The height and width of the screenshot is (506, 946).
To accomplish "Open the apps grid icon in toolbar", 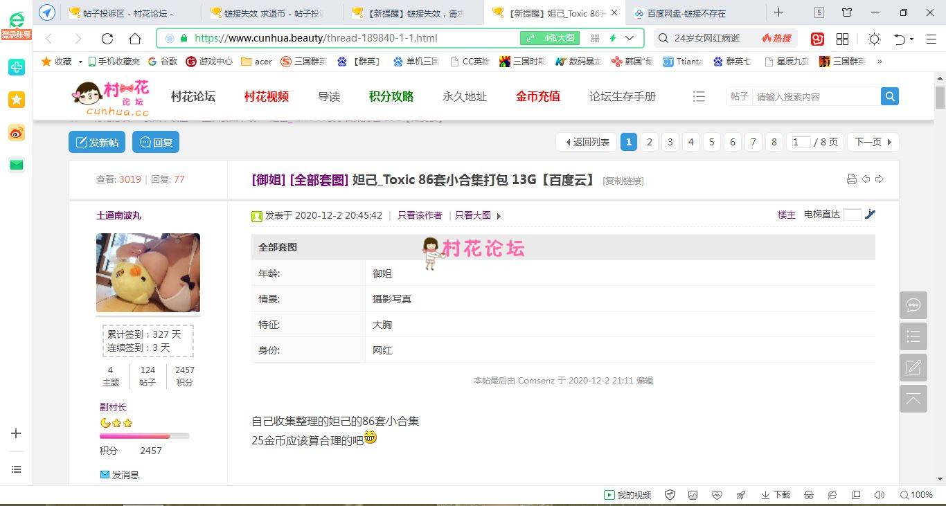I will coord(843,39).
